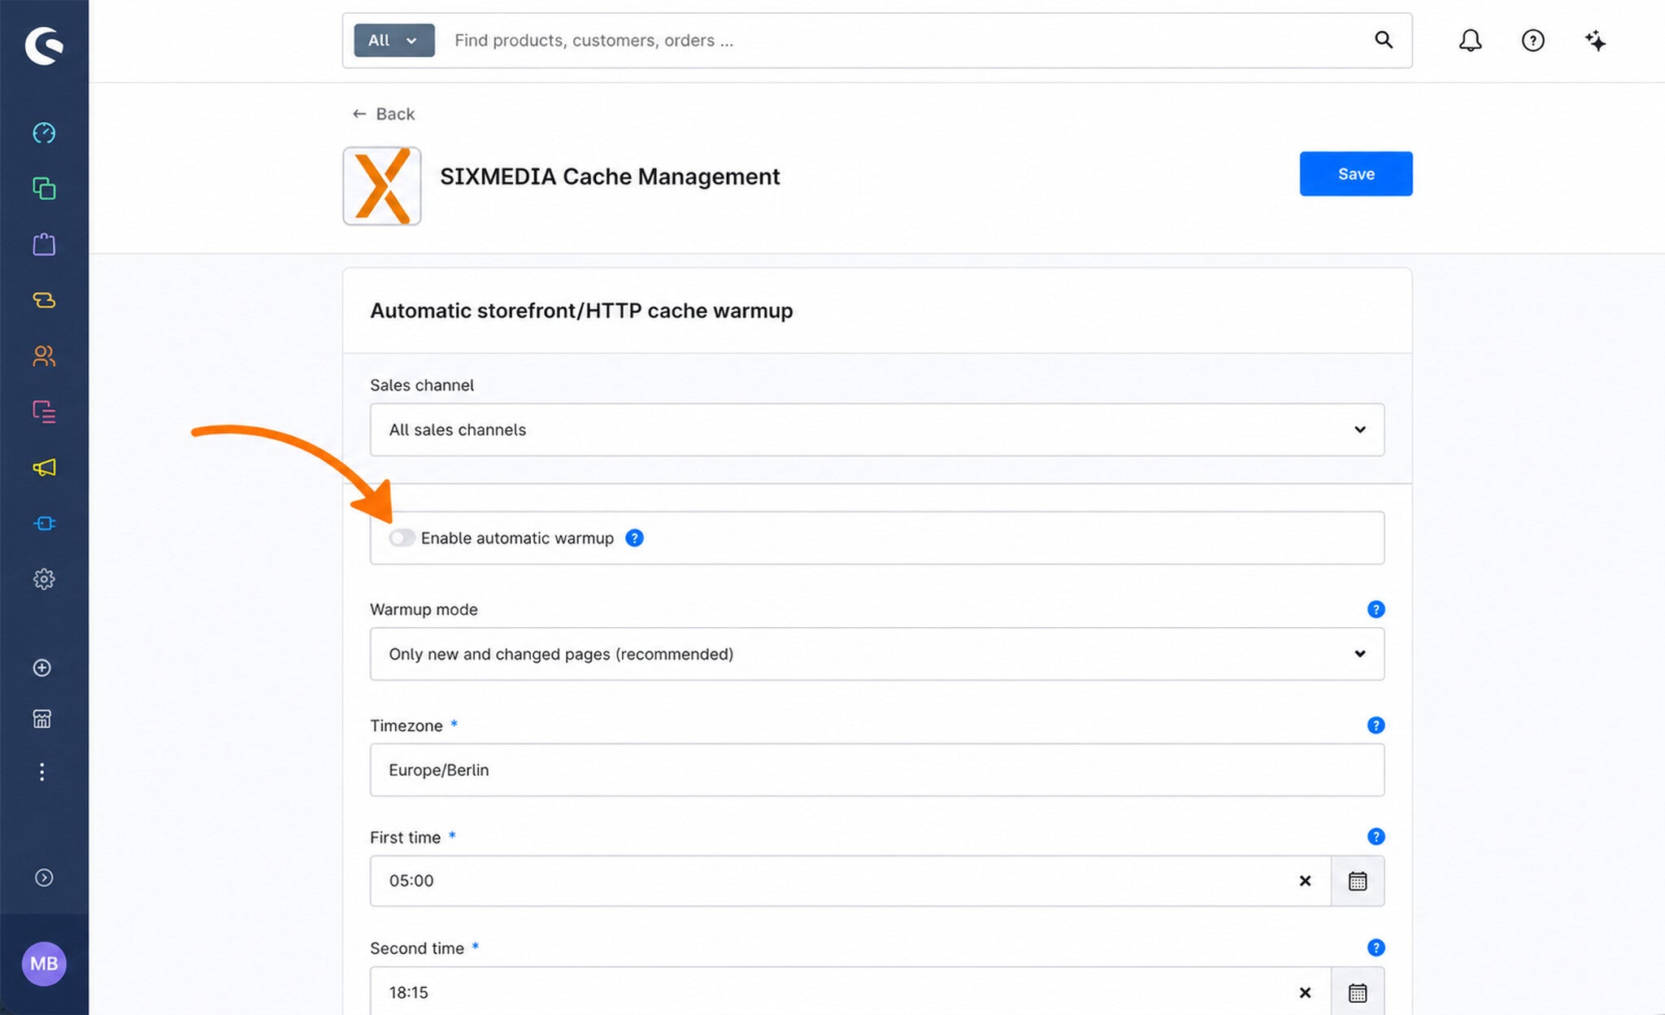Screen dimensions: 1665x1015
Task: Open the Sales channel dropdown
Action: pyautogui.click(x=876, y=429)
